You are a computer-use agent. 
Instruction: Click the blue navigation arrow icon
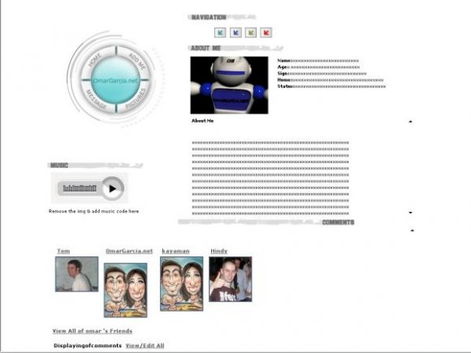pos(235,32)
